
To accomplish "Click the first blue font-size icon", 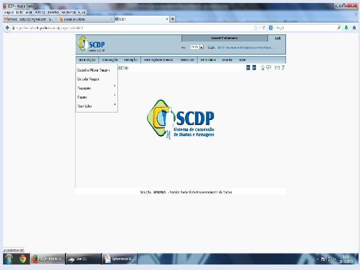I will coord(248,67).
